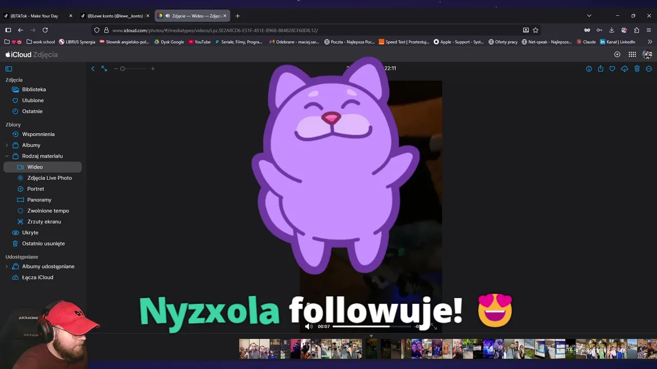657x369 pixels.
Task: Click the browser sidebar toggle icon
Action: click(8, 30)
